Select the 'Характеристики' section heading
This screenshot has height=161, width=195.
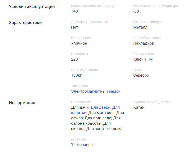click(25, 23)
